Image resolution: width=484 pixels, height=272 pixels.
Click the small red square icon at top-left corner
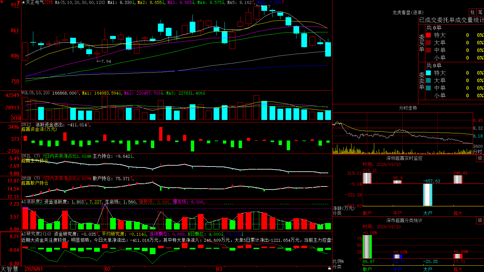(x=1, y=1)
